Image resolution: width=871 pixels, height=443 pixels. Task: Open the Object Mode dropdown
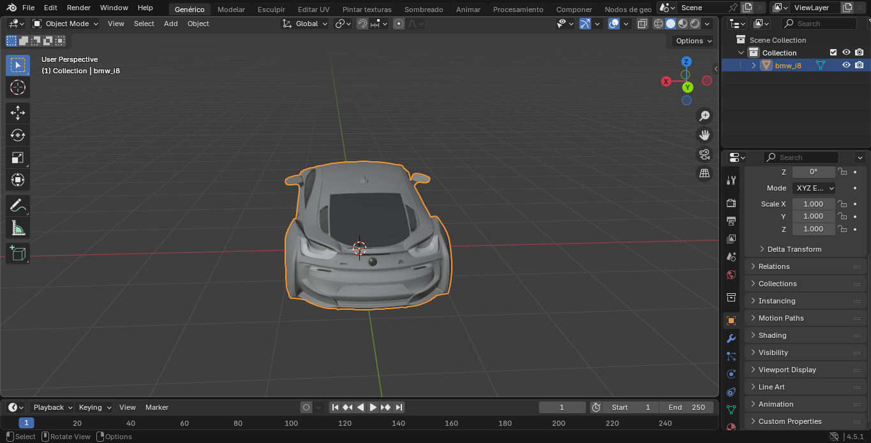(66, 24)
